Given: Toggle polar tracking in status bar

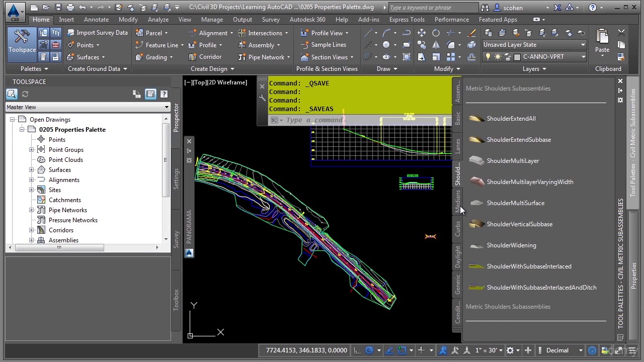Looking at the screenshot, I should click(369, 350).
